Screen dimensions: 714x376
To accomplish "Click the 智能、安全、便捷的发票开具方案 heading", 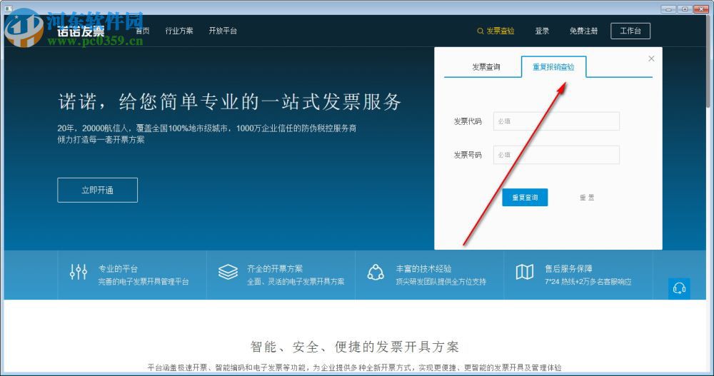I will (x=355, y=347).
